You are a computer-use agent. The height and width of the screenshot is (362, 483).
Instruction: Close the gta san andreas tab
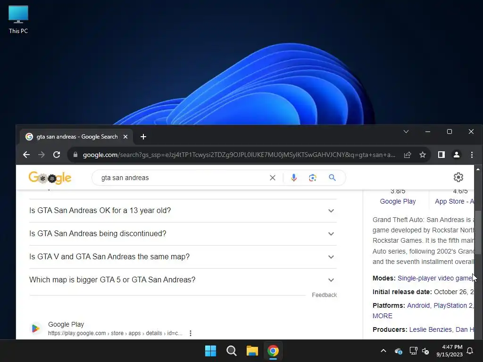click(125, 137)
